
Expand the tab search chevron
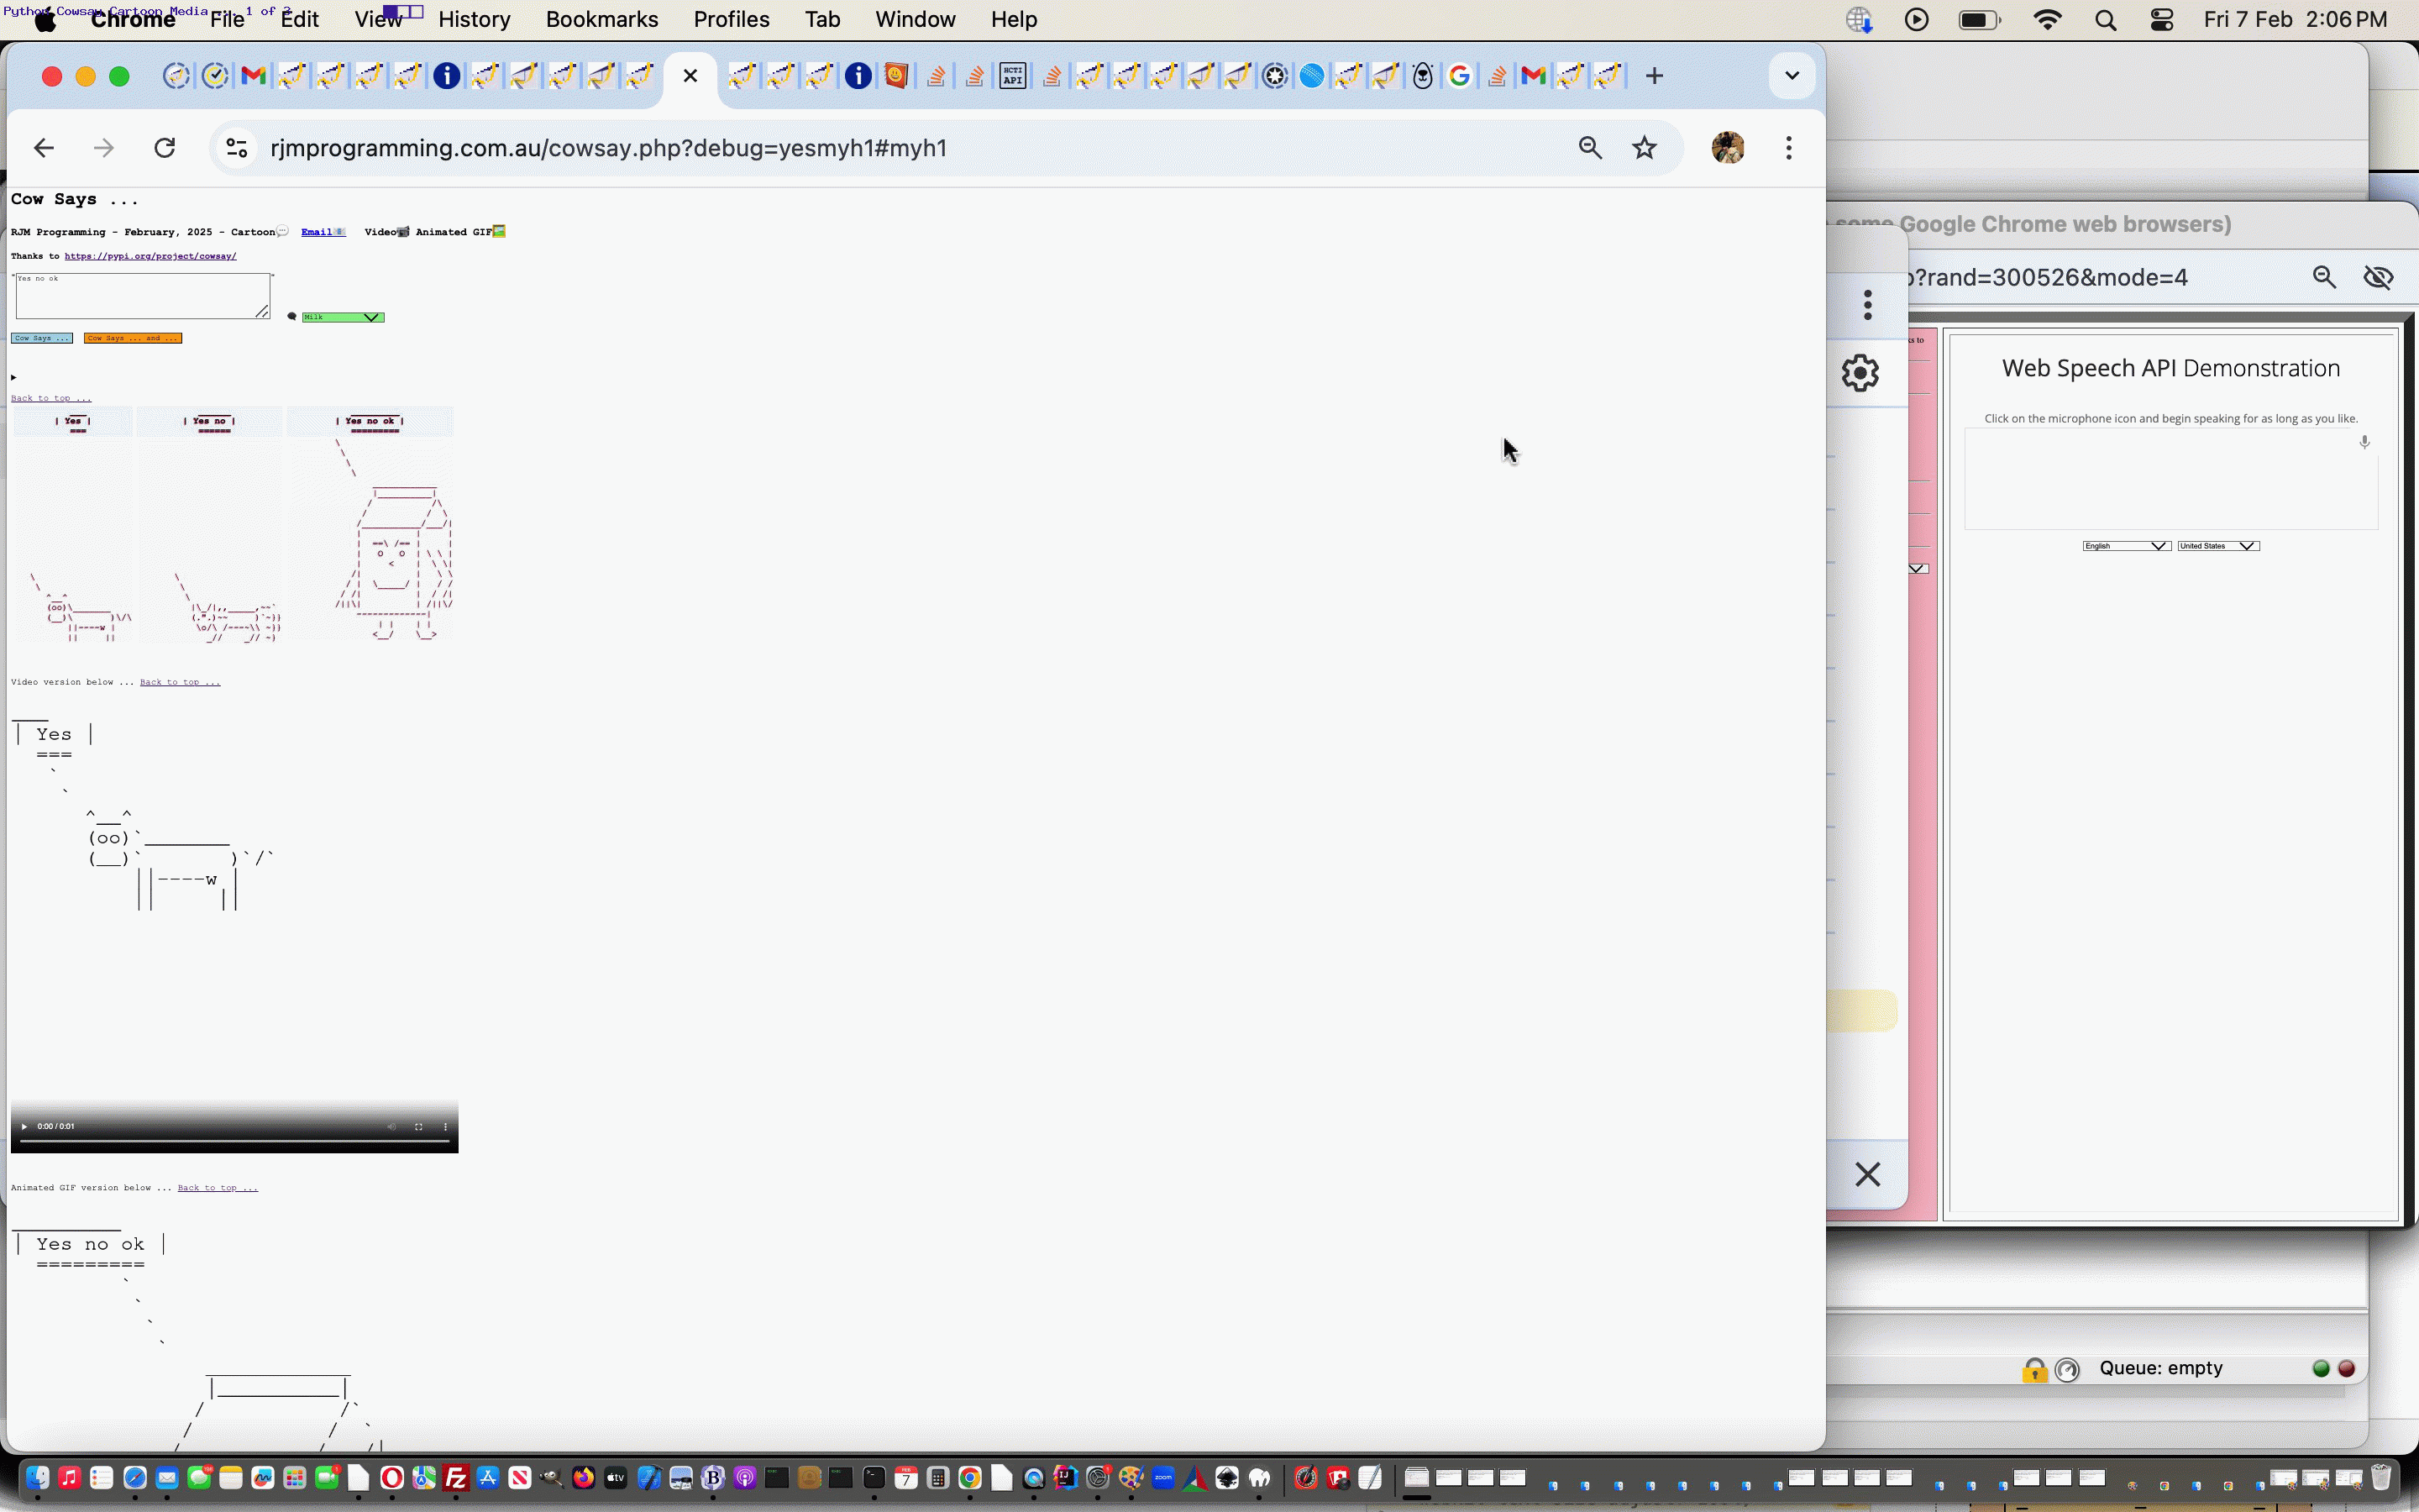click(1792, 76)
